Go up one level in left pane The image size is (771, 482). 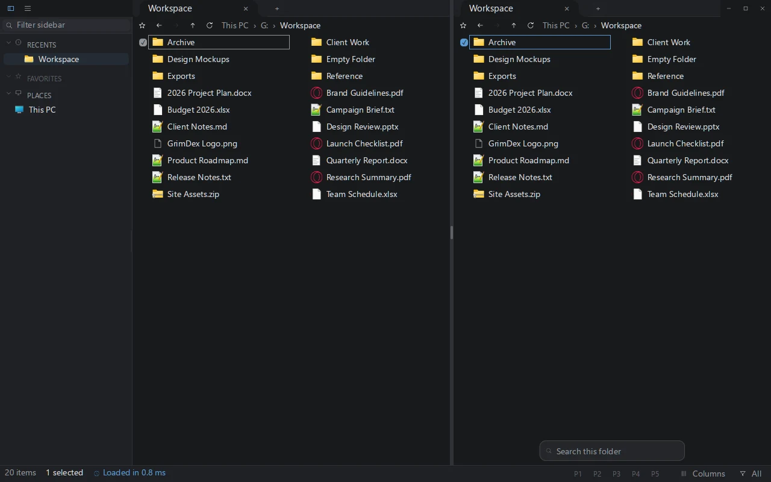point(193,25)
